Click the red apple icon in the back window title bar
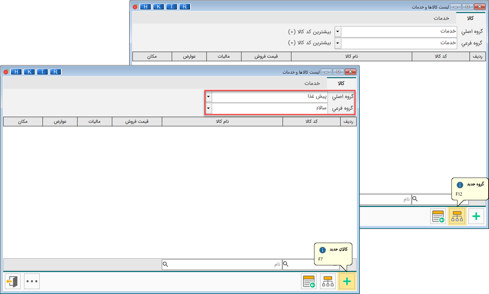This screenshot has width=489, height=294. point(135,7)
